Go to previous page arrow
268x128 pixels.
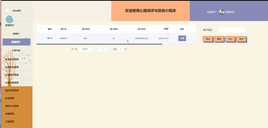click(x=97, y=49)
